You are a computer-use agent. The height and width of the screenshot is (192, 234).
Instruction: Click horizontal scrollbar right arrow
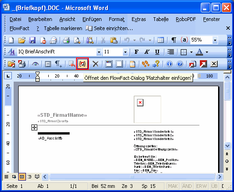[x=219, y=176]
